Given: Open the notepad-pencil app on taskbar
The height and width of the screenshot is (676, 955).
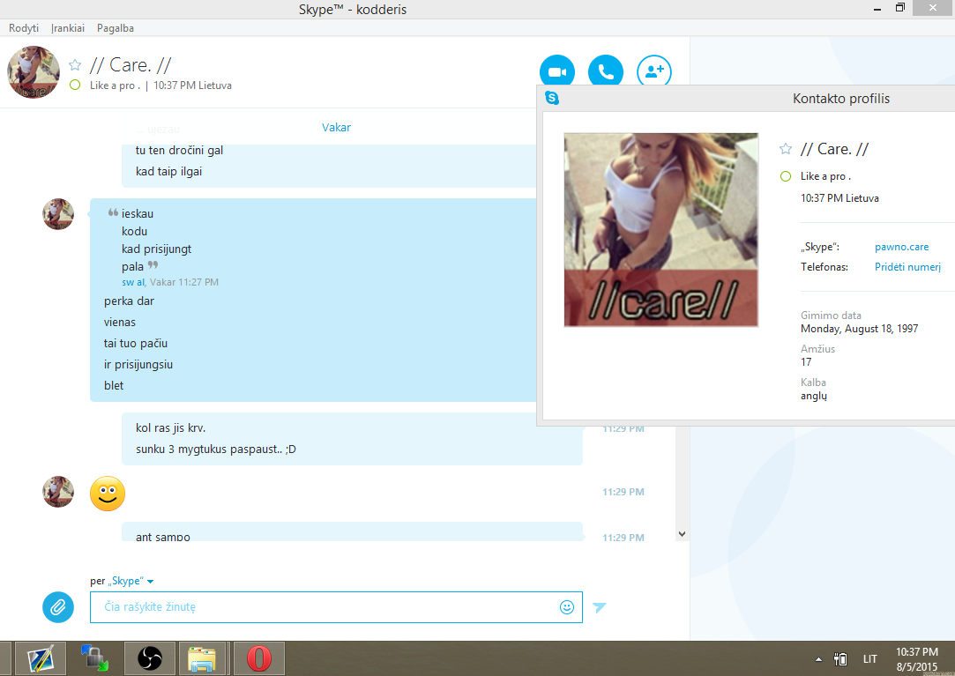Looking at the screenshot, I should (x=41, y=658).
